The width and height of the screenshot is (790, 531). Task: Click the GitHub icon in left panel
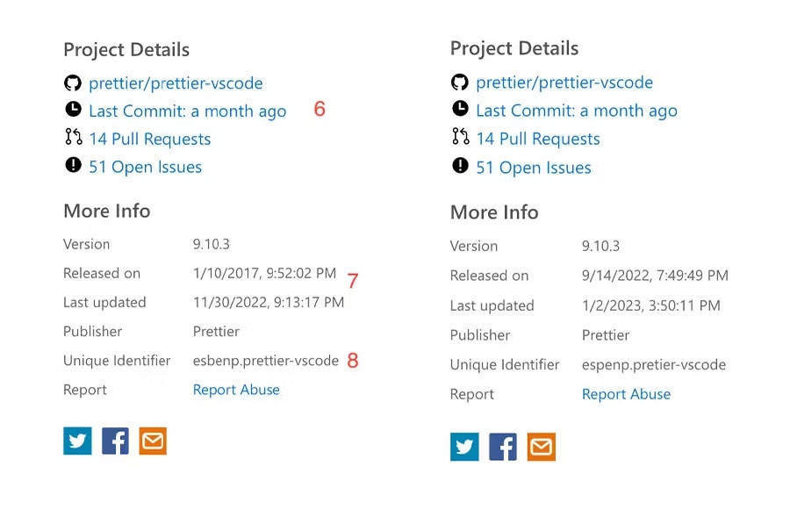[72, 83]
